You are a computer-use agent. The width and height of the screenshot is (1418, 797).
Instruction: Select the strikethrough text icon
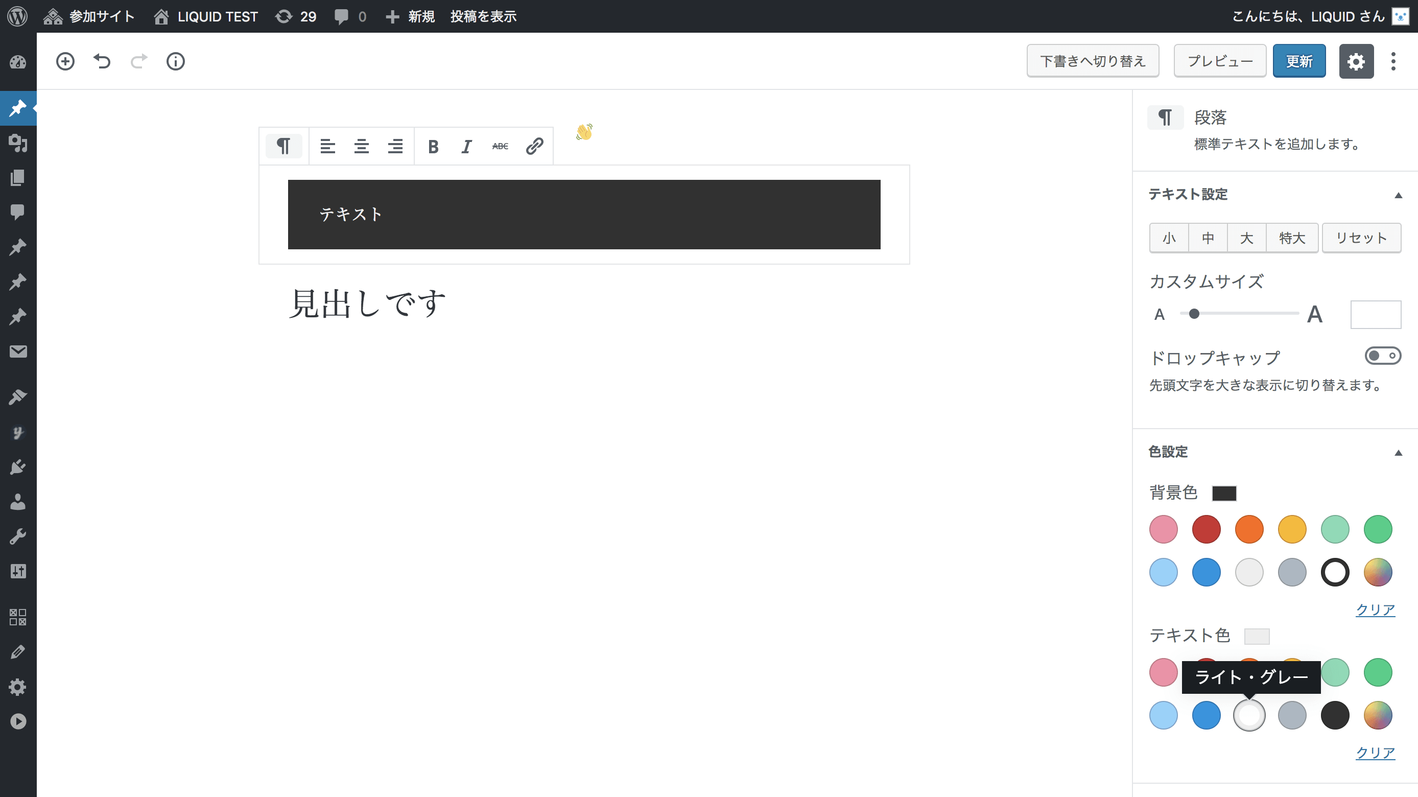coord(501,146)
